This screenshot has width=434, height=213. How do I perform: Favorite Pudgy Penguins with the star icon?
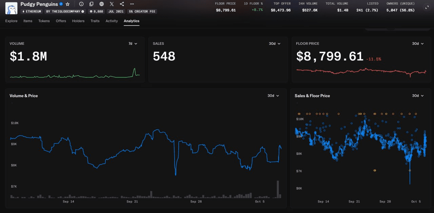coord(67,4)
